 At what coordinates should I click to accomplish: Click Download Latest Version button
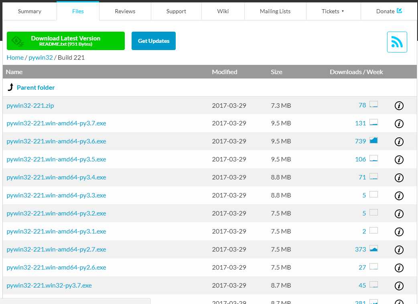point(65,41)
